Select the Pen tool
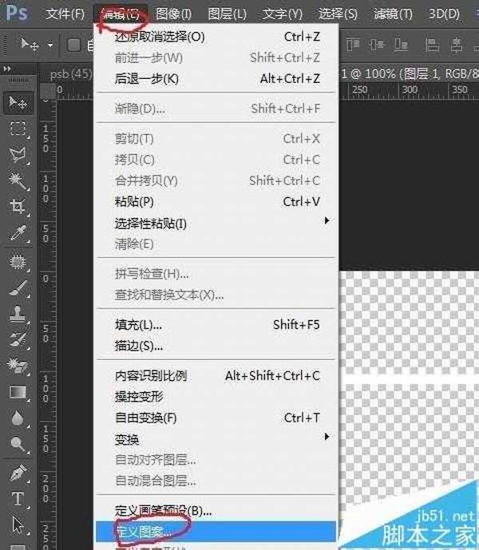The width and height of the screenshot is (479, 550). 18,473
